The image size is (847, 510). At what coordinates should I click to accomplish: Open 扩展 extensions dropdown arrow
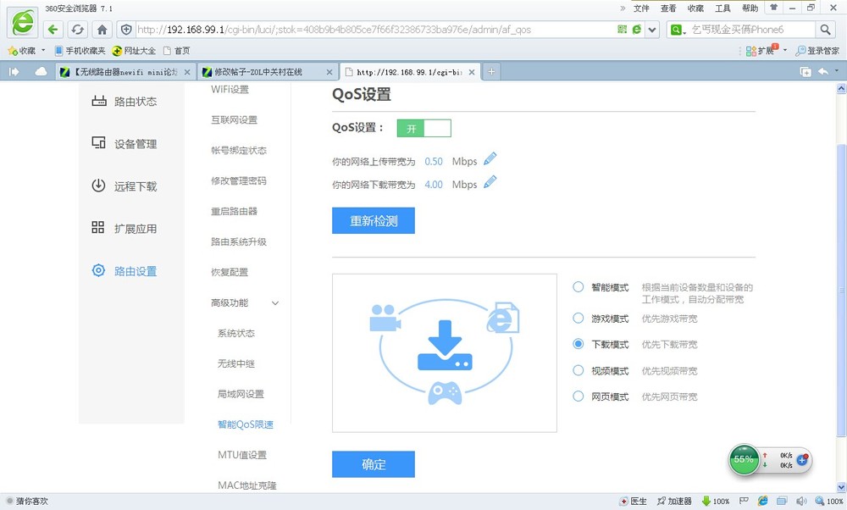pos(785,50)
